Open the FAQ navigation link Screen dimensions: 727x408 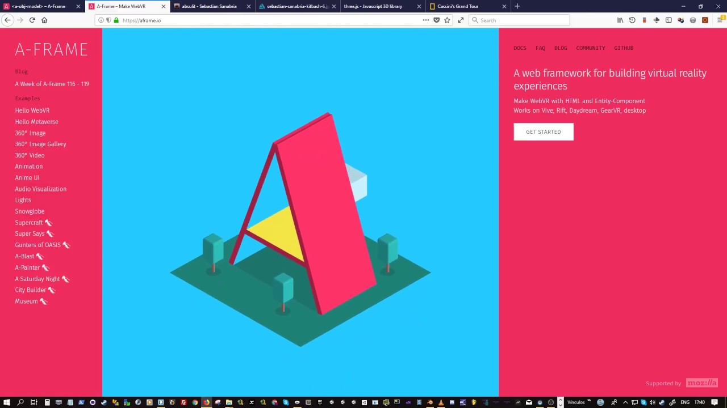[x=540, y=48]
